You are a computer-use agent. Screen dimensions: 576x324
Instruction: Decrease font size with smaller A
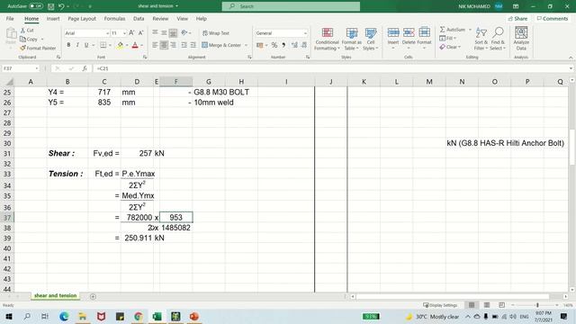click(140, 33)
